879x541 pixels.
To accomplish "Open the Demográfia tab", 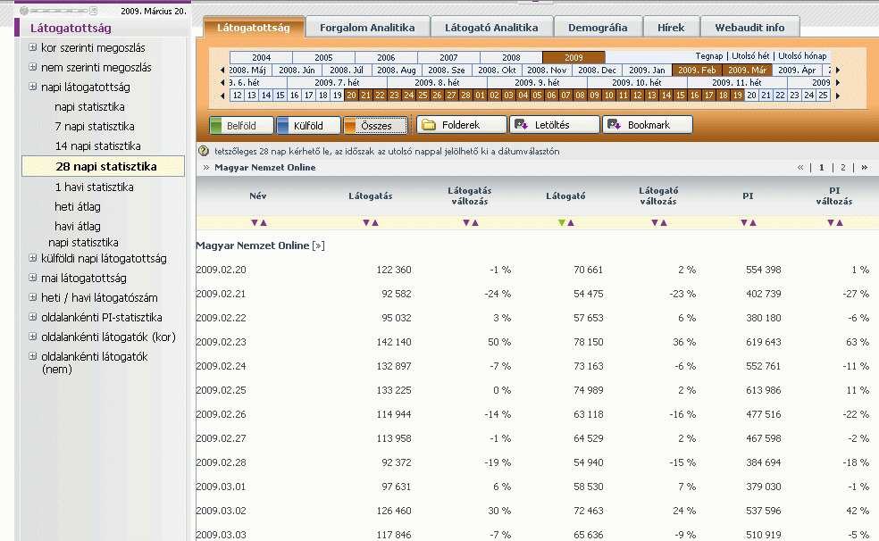I will point(598,28).
